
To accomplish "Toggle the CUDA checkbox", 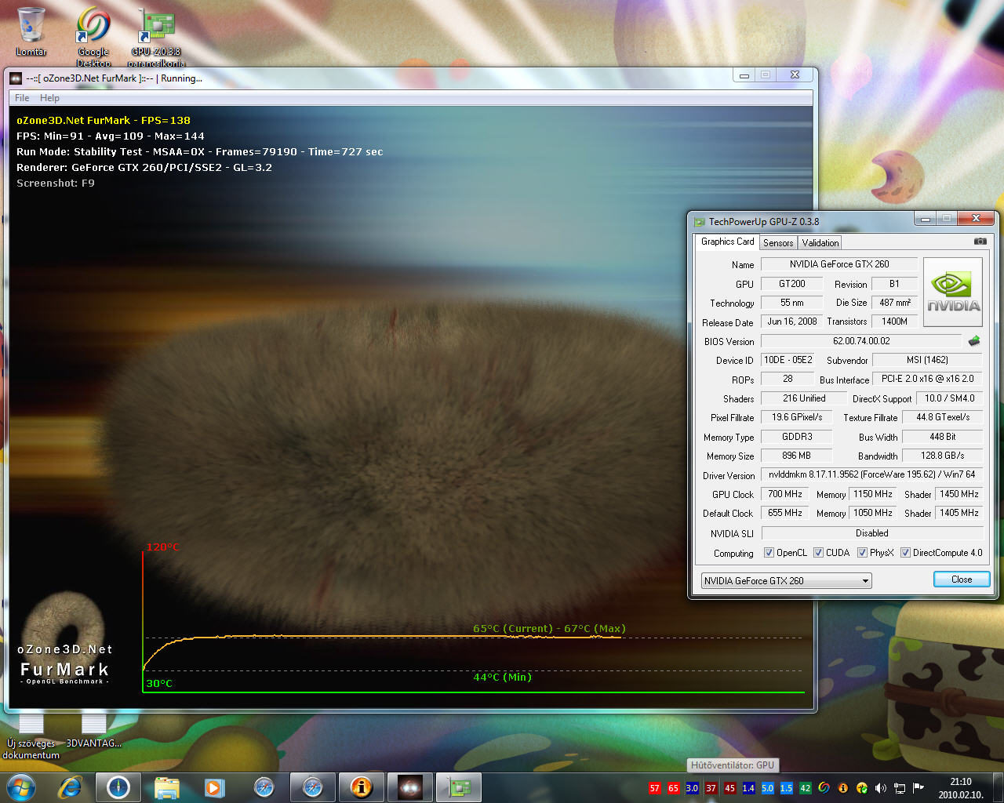I will click(818, 553).
